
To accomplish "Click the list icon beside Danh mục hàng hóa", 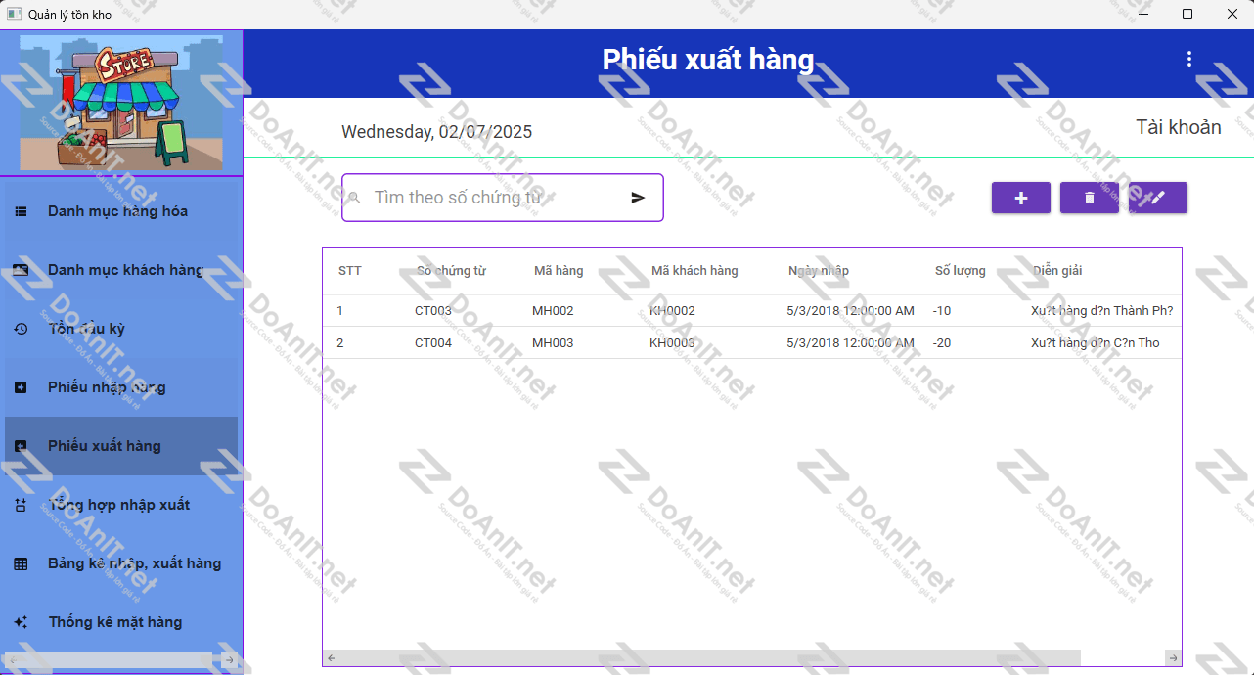I will 21,211.
